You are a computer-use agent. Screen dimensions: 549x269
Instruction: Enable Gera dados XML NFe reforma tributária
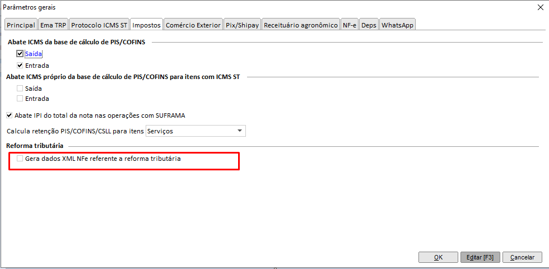coord(20,159)
